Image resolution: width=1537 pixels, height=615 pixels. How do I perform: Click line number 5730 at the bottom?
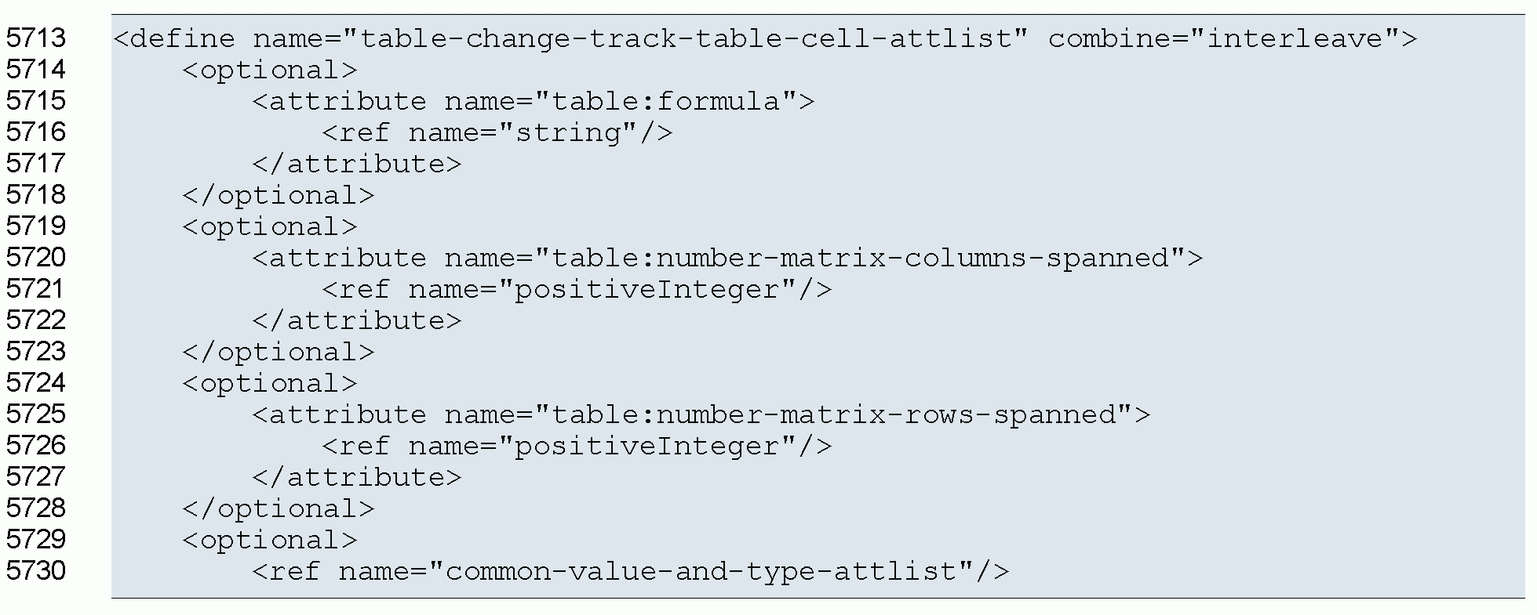(36, 571)
